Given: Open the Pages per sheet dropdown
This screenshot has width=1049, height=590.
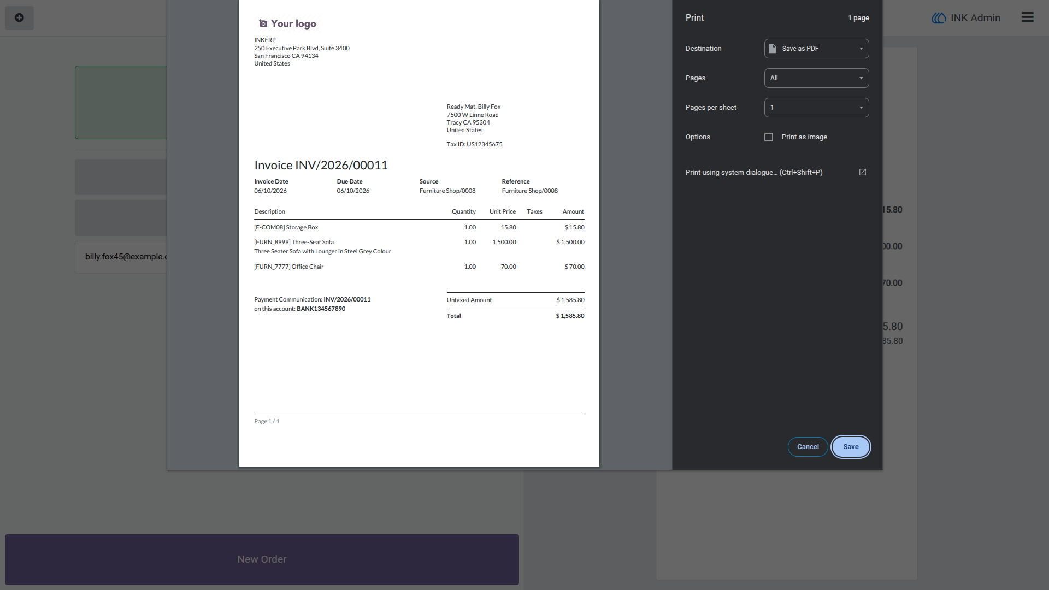Looking at the screenshot, I should click(x=816, y=108).
